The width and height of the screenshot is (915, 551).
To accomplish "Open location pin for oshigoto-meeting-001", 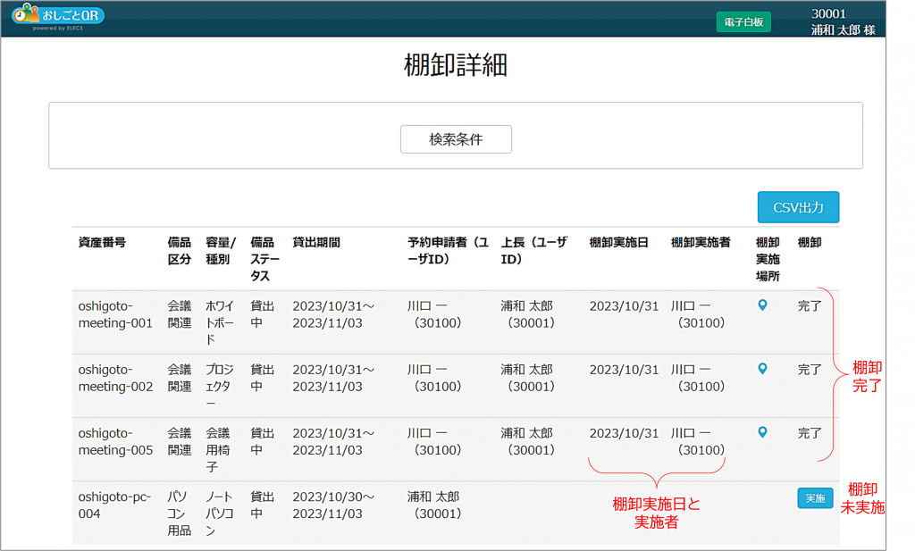I will pos(762,305).
